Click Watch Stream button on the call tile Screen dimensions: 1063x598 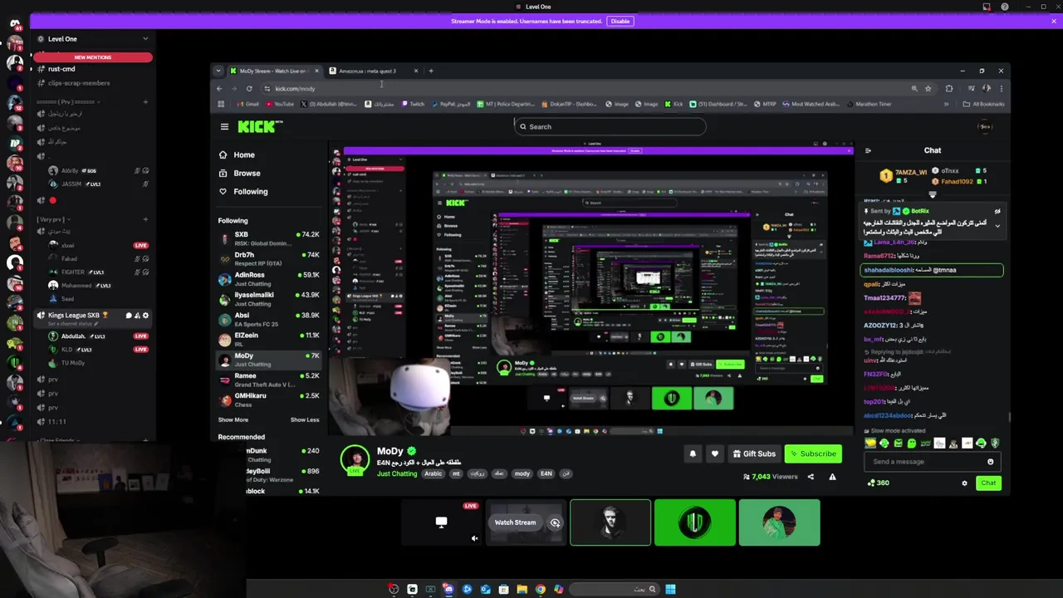tap(515, 522)
